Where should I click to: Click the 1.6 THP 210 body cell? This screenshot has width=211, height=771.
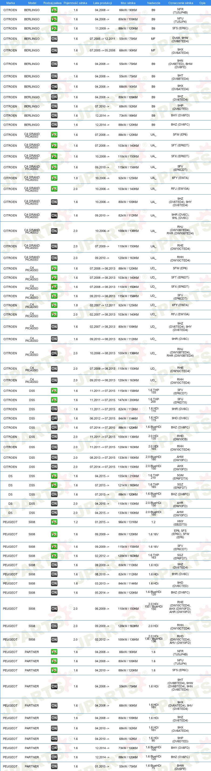click(154, 476)
